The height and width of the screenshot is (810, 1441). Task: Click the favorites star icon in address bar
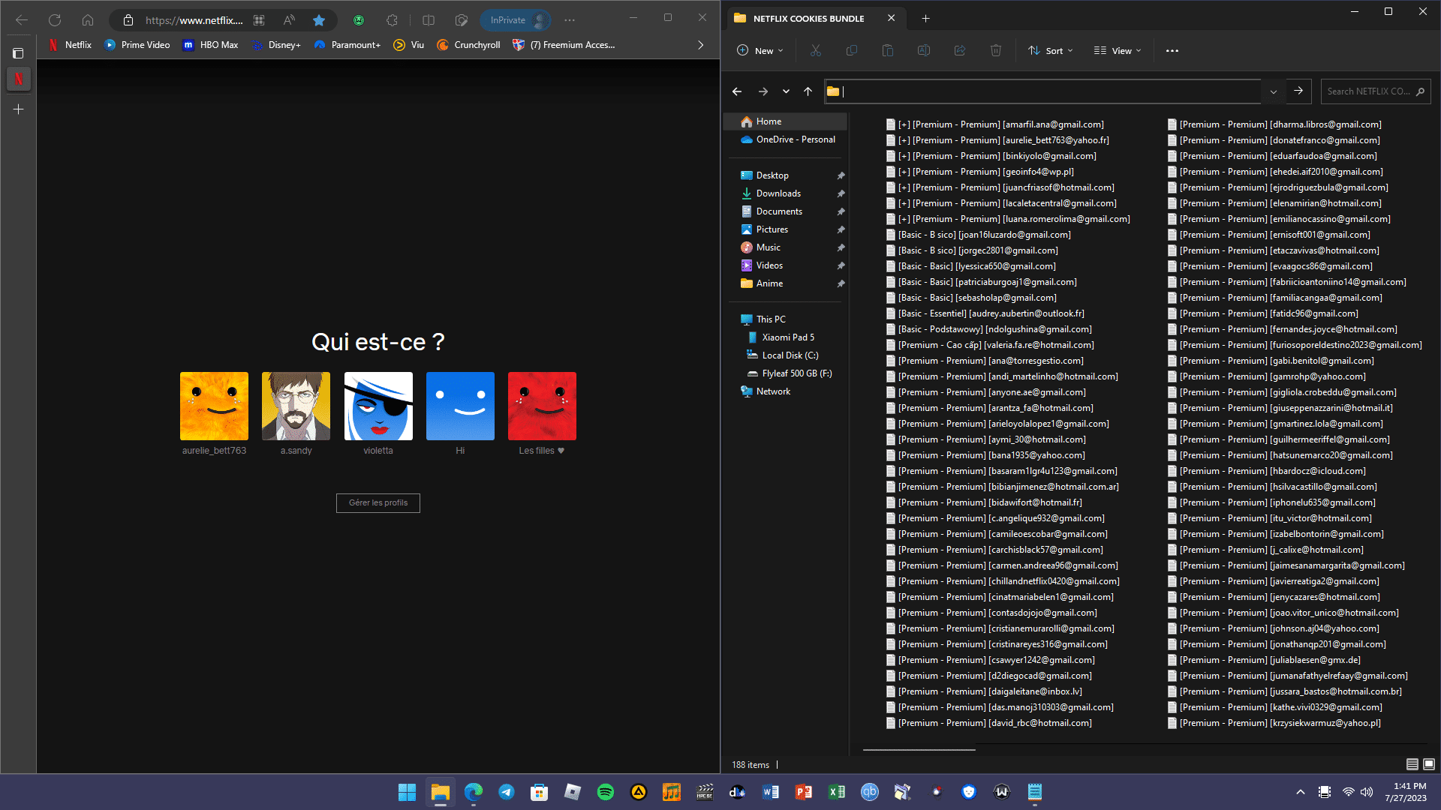319,20
